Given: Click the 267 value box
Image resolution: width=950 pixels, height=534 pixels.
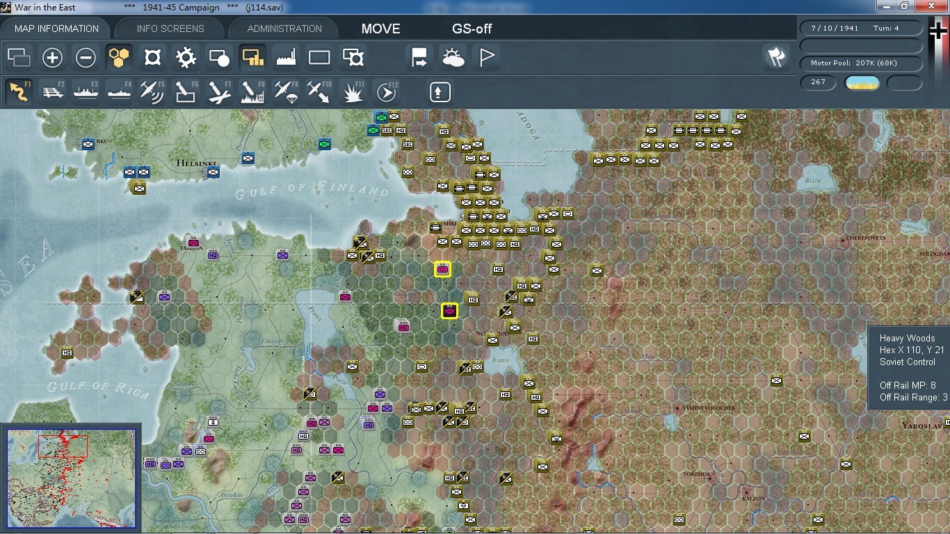Looking at the screenshot, I should click(819, 82).
